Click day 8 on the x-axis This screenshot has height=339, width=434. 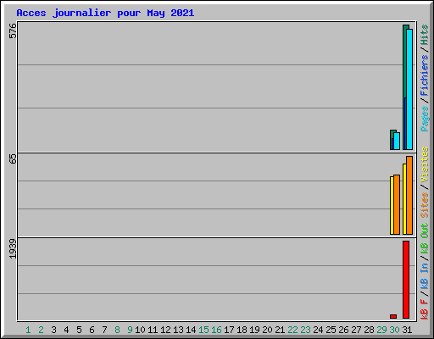click(x=117, y=330)
